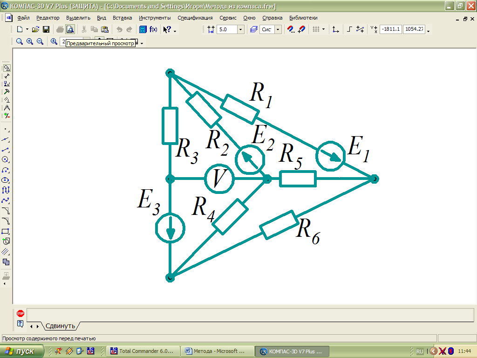Open the Инструменты menu
477x358 pixels.
pos(155,18)
